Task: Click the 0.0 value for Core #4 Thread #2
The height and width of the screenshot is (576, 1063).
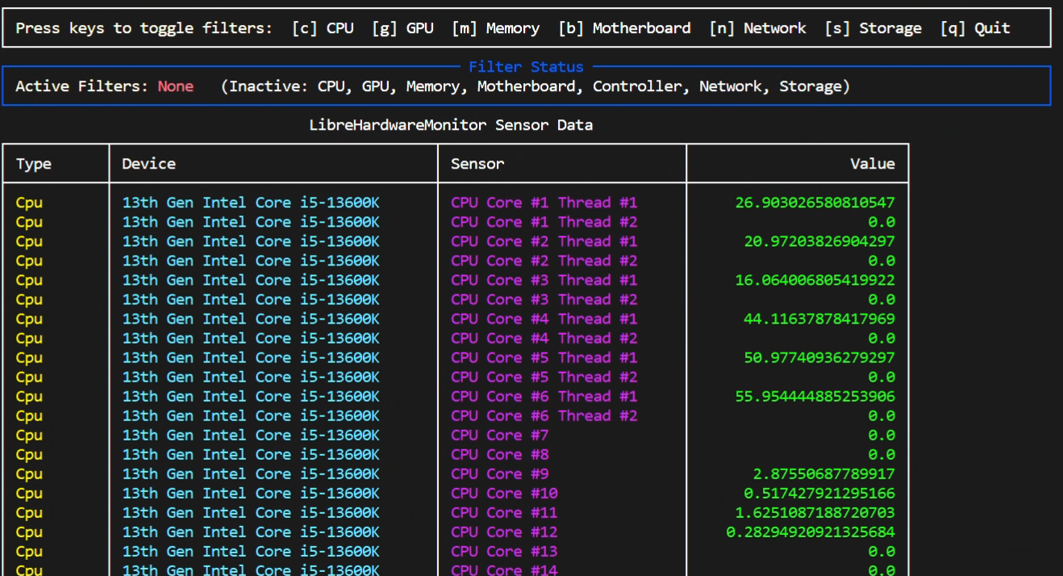Action: (x=882, y=338)
